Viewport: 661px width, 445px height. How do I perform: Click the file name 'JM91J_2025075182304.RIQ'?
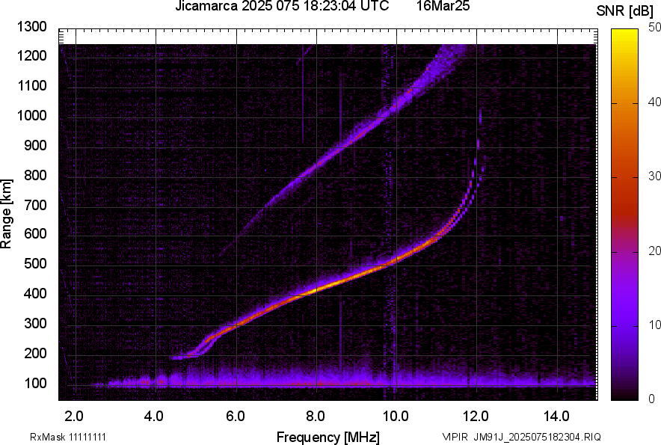pyautogui.click(x=537, y=437)
